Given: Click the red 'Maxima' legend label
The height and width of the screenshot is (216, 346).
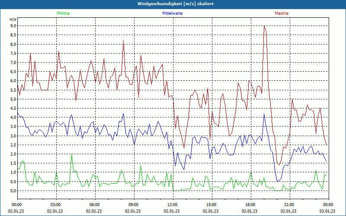Looking at the screenshot, I should coord(282,13).
